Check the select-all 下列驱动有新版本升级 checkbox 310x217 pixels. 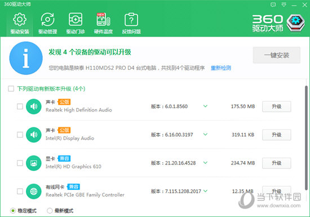click(x=11, y=88)
